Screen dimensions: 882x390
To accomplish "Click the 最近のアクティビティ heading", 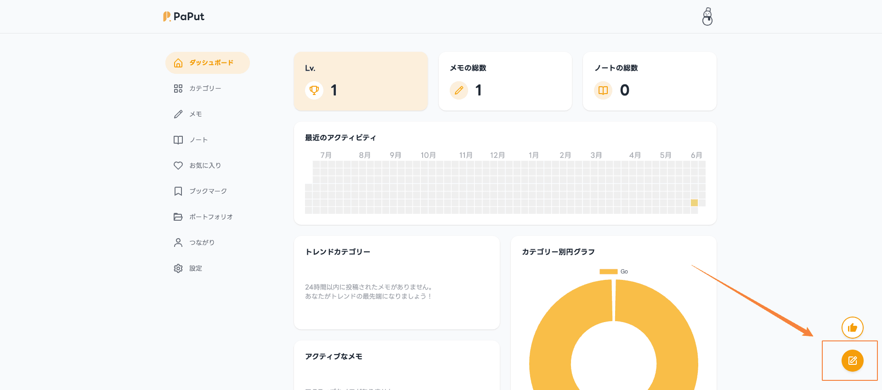I will (340, 138).
